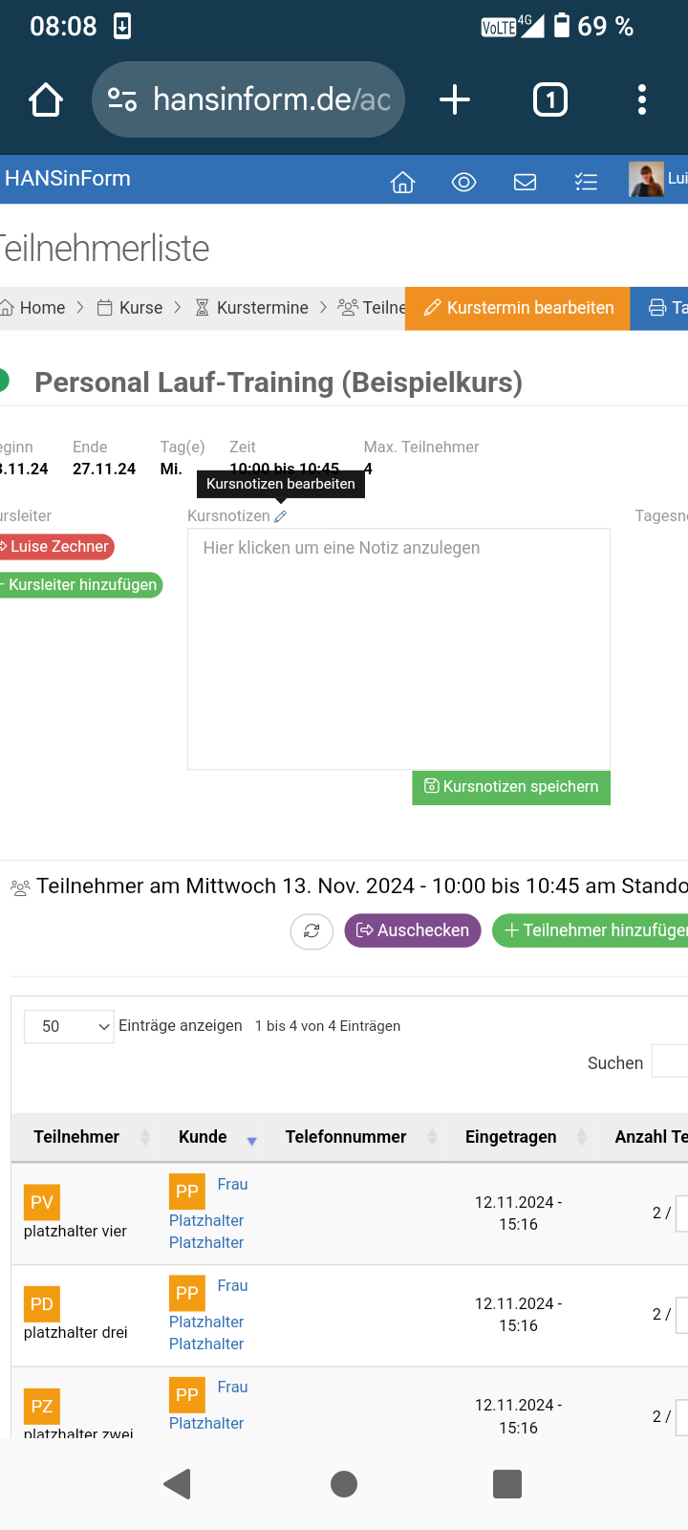688x1530 pixels.
Task: Tap the user profile avatar
Action: coord(646,179)
